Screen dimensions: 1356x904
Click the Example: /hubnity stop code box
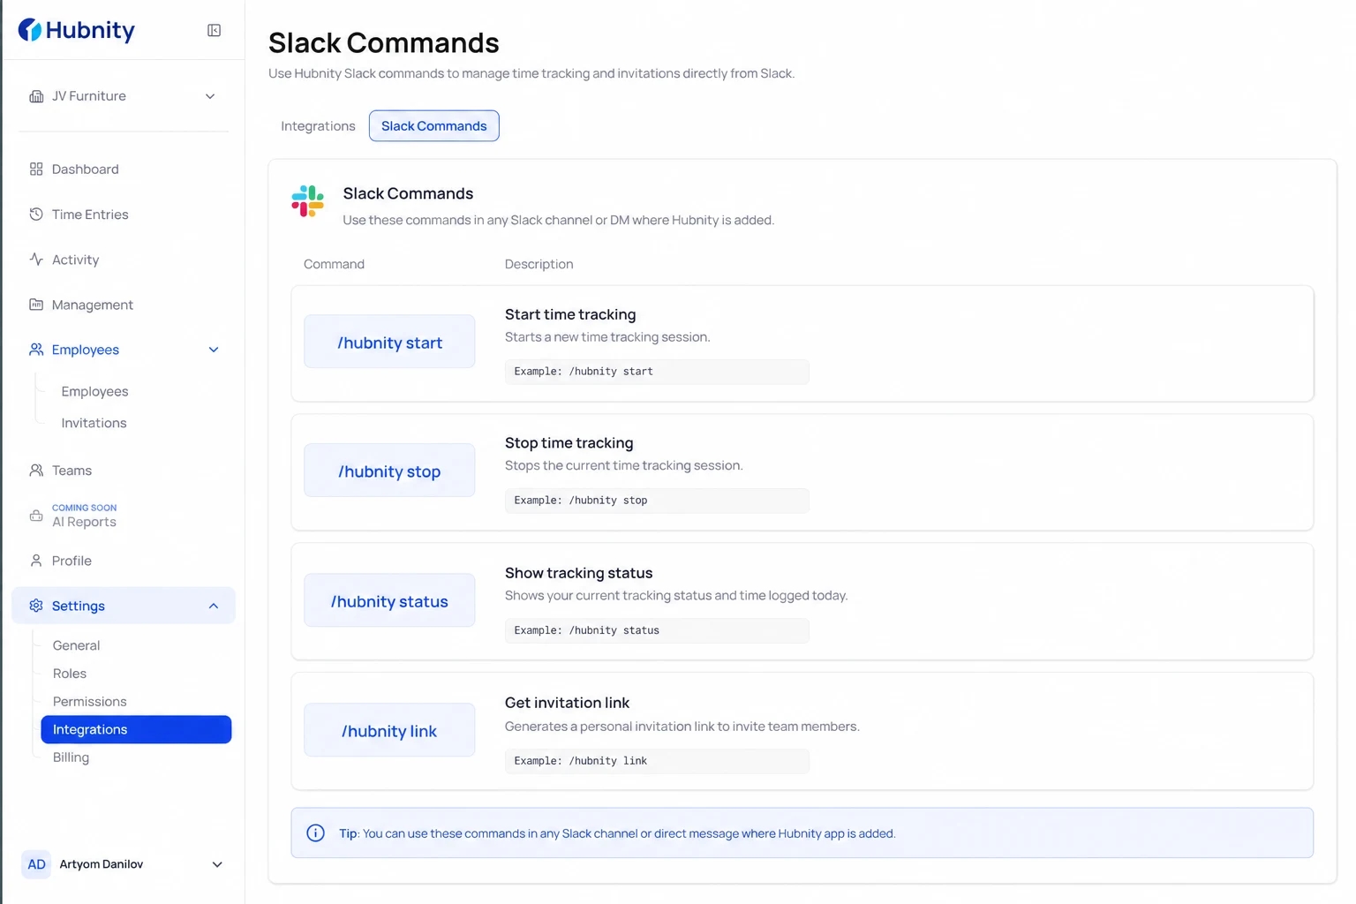[x=657, y=501]
